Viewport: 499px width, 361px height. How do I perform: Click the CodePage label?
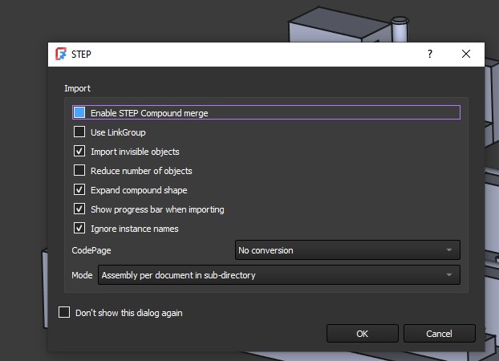tap(91, 250)
